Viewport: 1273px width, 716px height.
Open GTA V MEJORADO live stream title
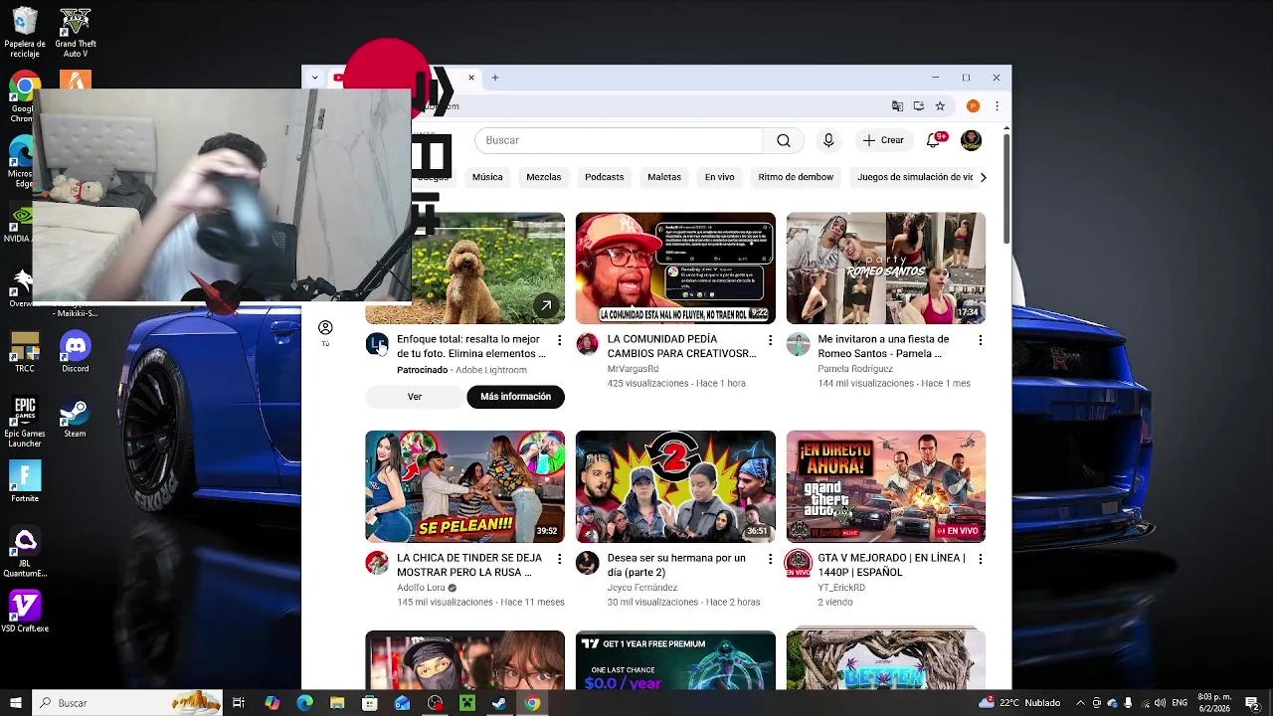coord(891,565)
